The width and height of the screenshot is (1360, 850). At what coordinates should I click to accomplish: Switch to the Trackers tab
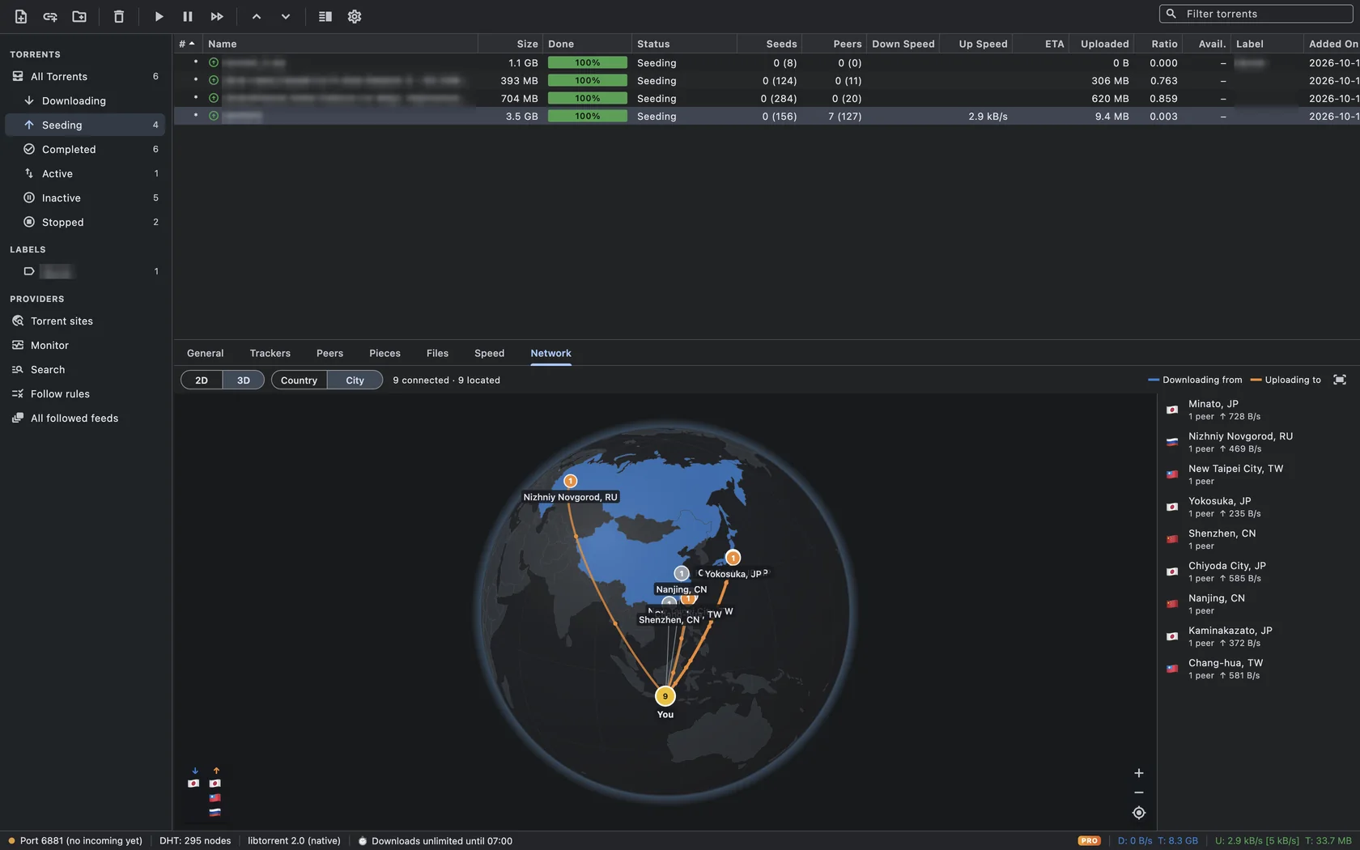click(x=270, y=353)
